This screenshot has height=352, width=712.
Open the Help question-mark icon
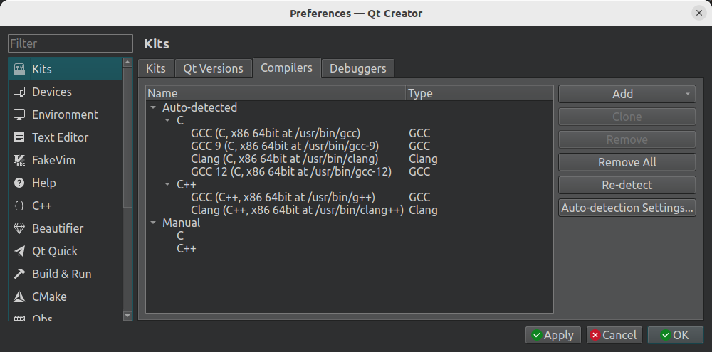19,183
